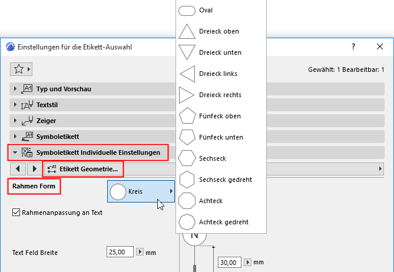
Task: Select the Dreieck oben triangle icon
Action: [187, 31]
